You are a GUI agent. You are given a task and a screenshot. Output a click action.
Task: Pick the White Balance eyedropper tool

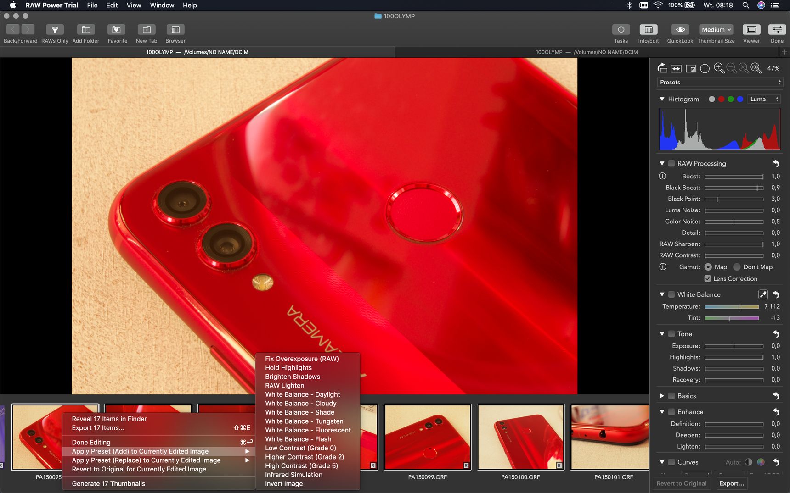(763, 294)
